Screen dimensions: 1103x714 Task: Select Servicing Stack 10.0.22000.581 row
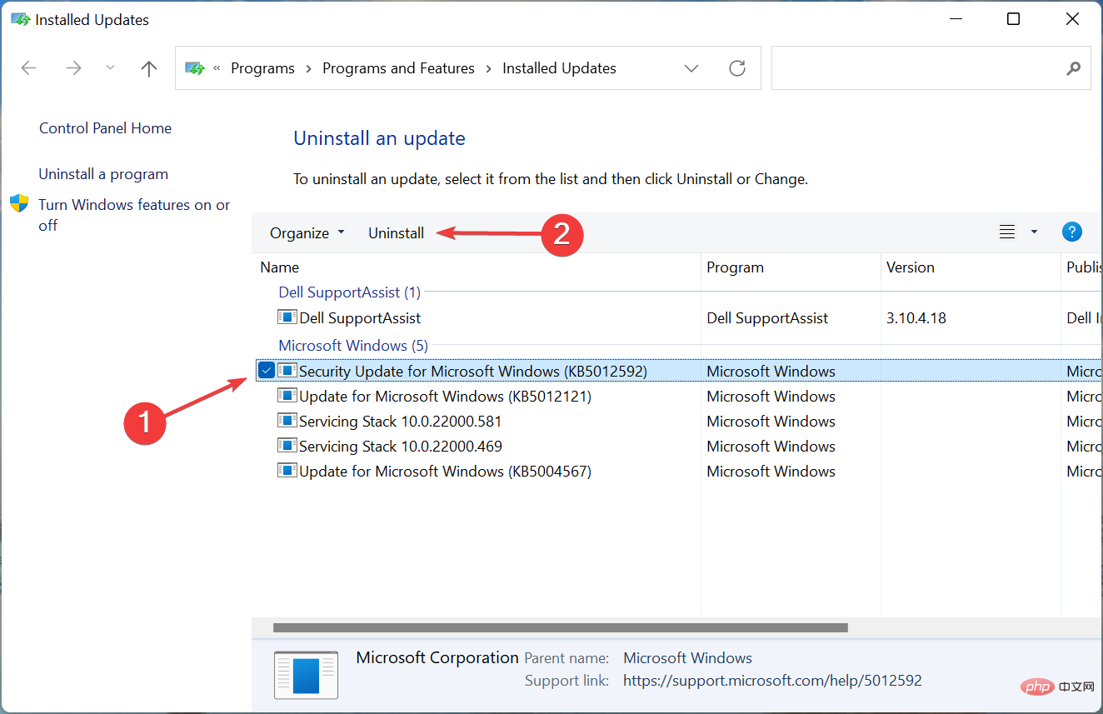677,422
